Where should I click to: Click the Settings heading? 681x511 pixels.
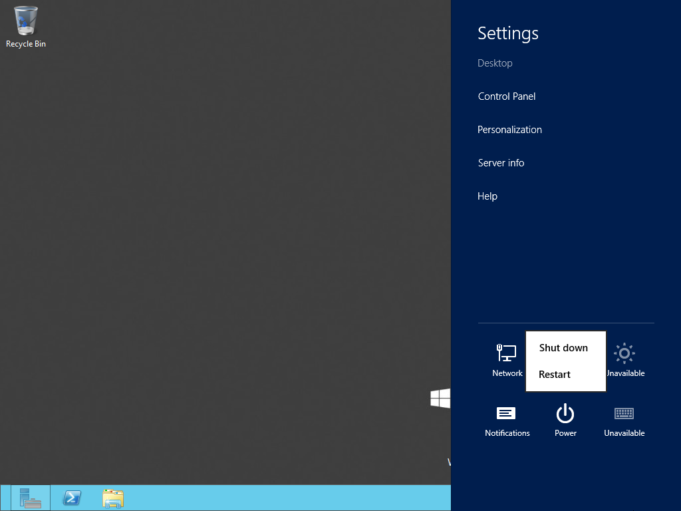click(507, 33)
